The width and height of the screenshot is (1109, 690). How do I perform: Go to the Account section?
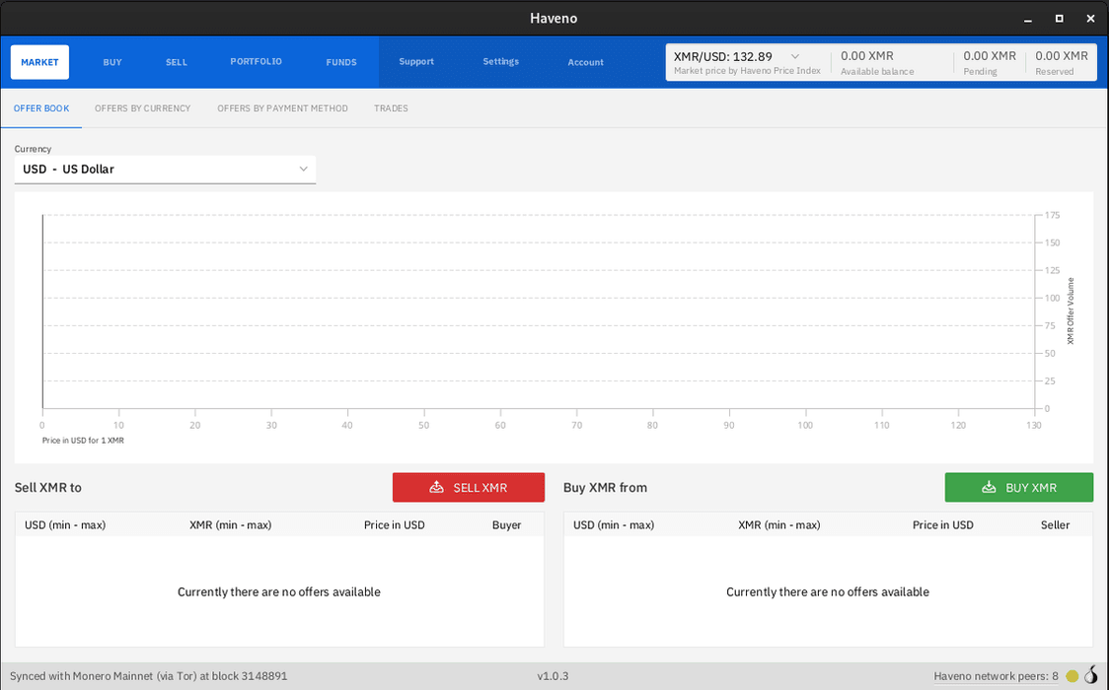(586, 62)
